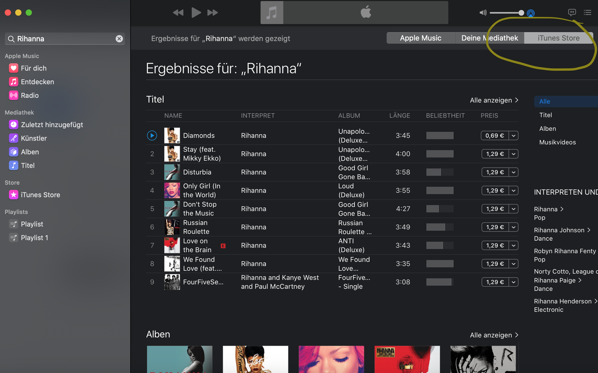Open the Up Next list icon

pyautogui.click(x=587, y=12)
